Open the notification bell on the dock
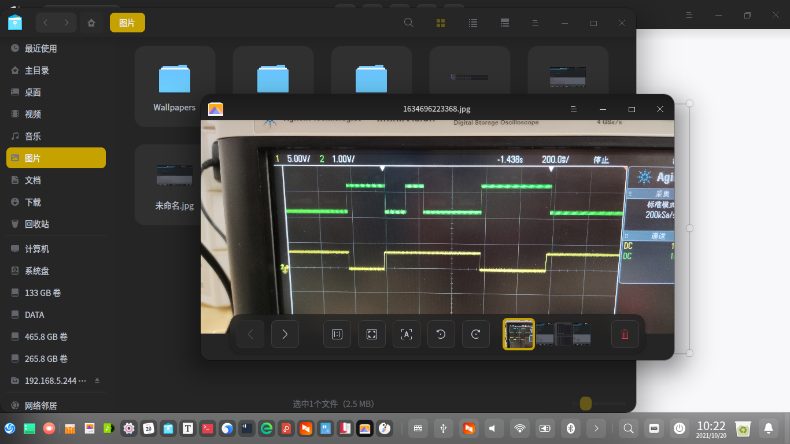 click(769, 428)
